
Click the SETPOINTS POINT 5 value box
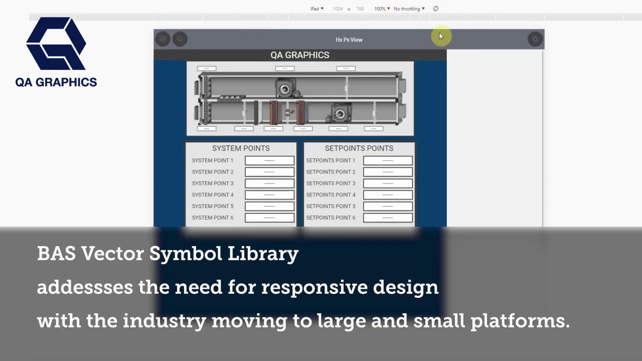(x=388, y=206)
